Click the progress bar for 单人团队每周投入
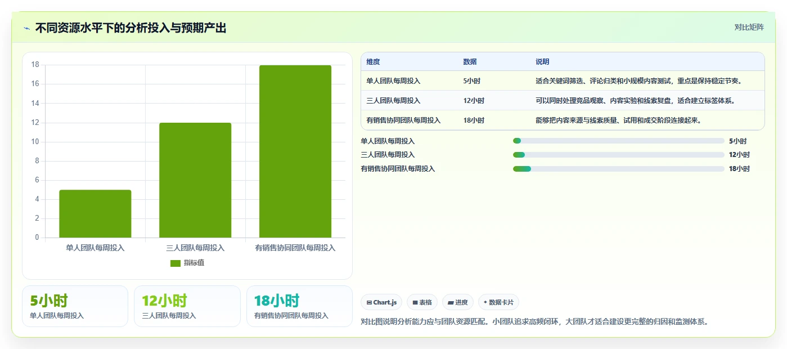The height and width of the screenshot is (349, 787). (x=619, y=141)
